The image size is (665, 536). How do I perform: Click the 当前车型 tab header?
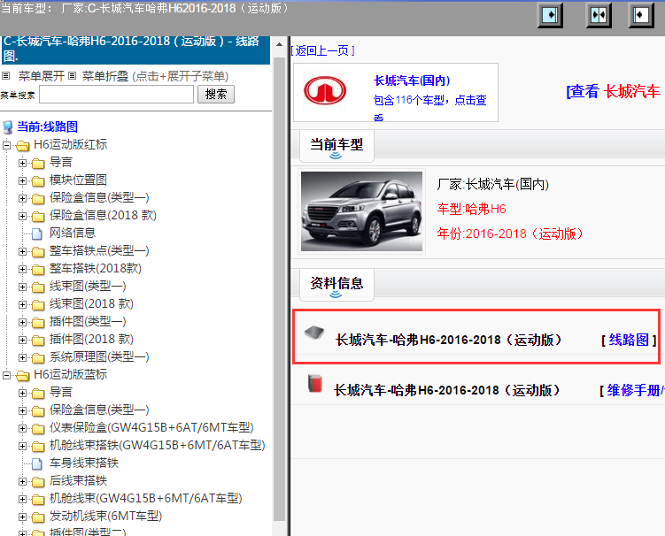tap(336, 145)
